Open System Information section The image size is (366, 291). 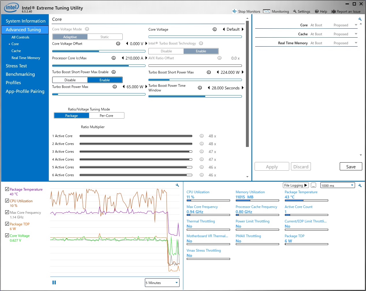tap(25, 21)
